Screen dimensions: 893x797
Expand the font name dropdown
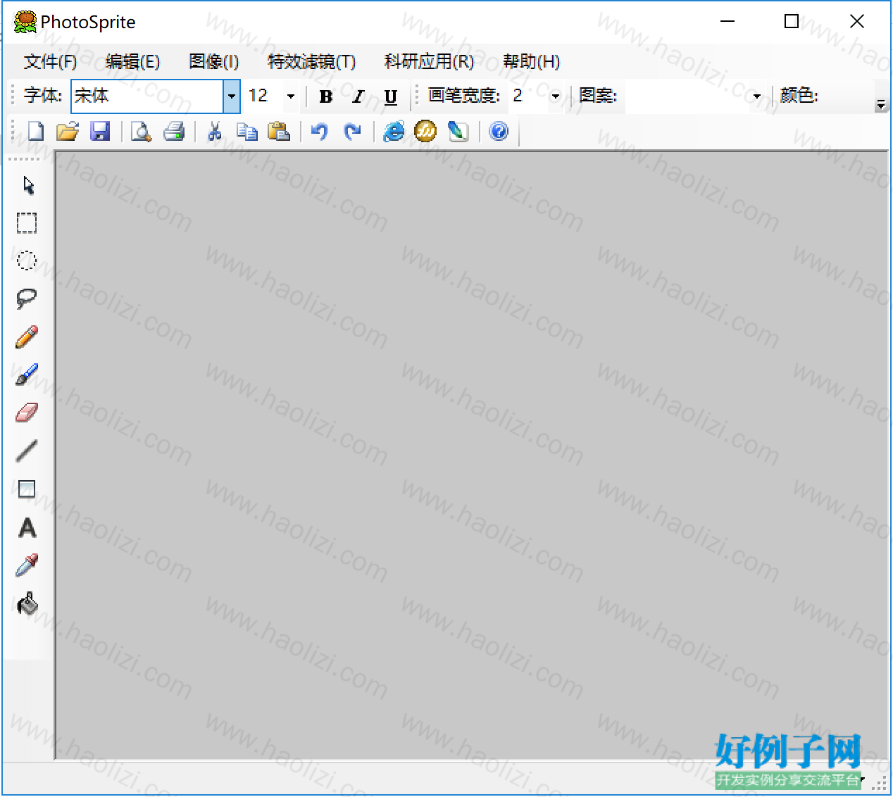click(x=232, y=96)
